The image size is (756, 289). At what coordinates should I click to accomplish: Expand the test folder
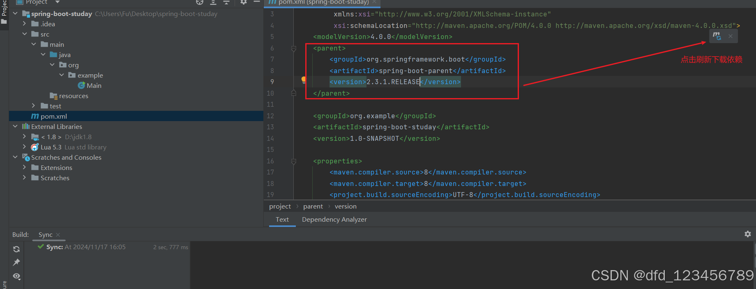click(34, 106)
